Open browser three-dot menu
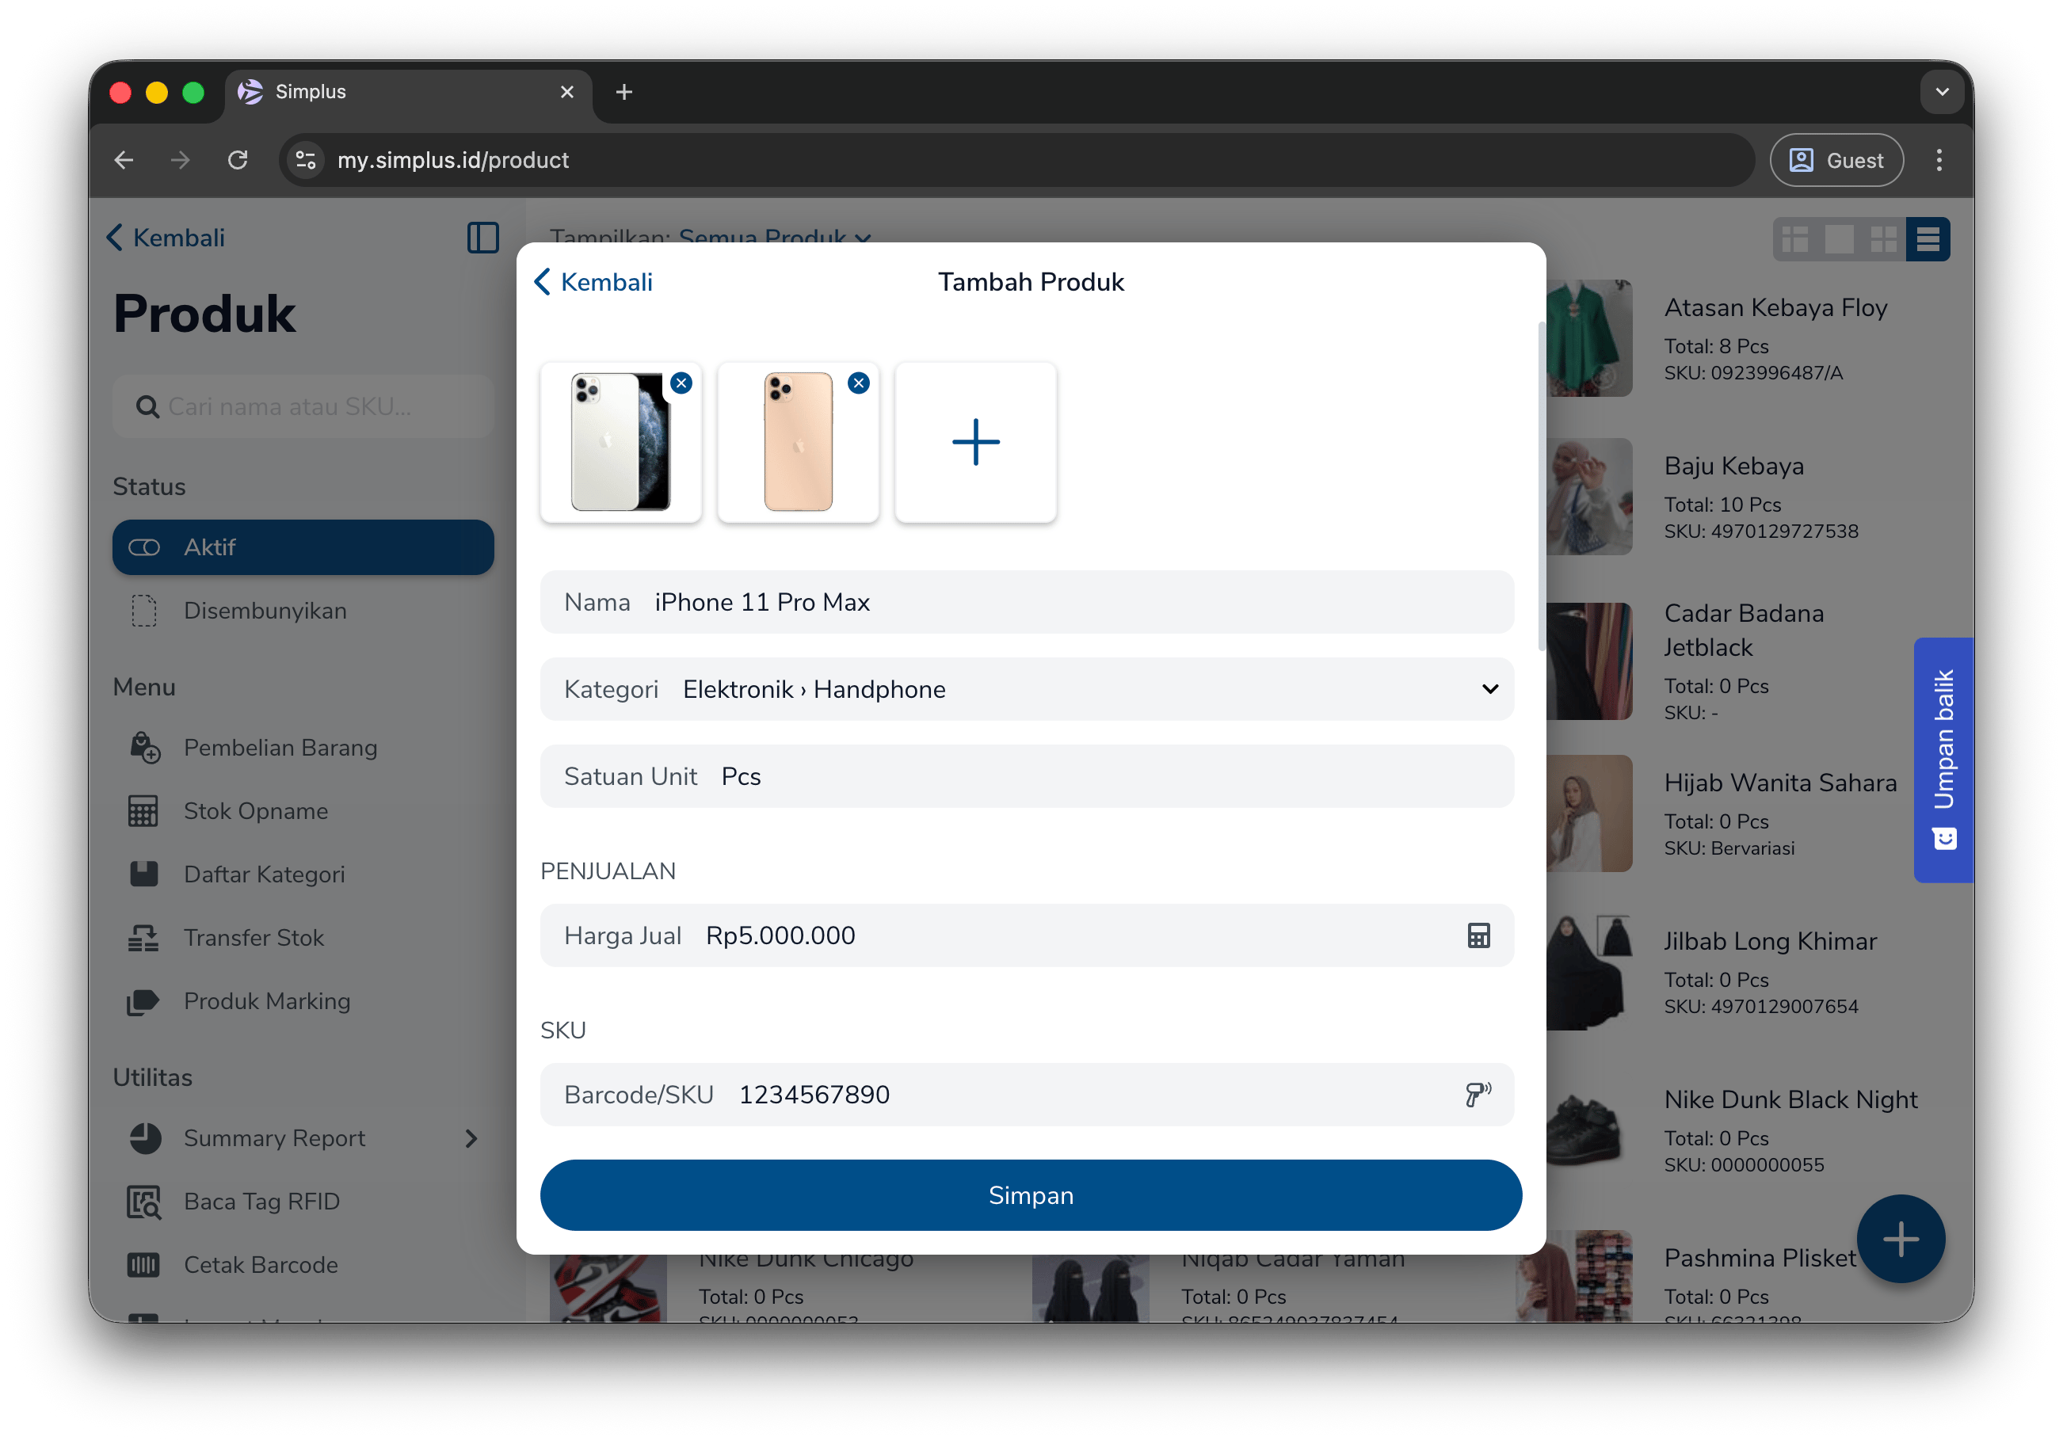This screenshot has width=2063, height=1440. coord(1938,160)
